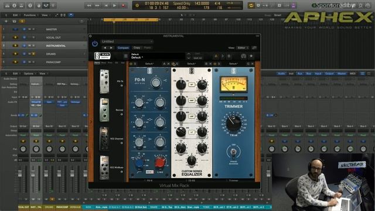375x211 pixels.
Task: Open the FG-N module Default preset
Action: (x=150, y=64)
